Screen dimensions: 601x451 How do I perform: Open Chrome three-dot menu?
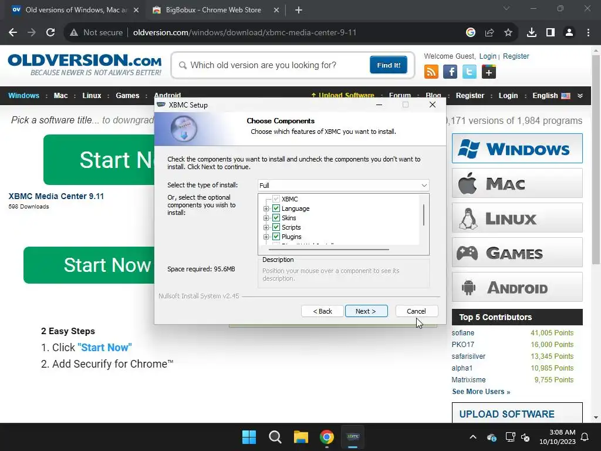(x=588, y=33)
